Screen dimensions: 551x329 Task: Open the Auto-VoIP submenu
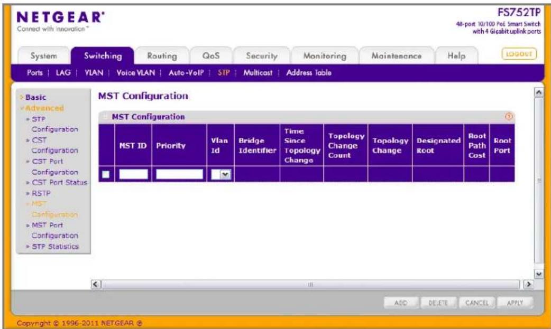[x=186, y=73]
